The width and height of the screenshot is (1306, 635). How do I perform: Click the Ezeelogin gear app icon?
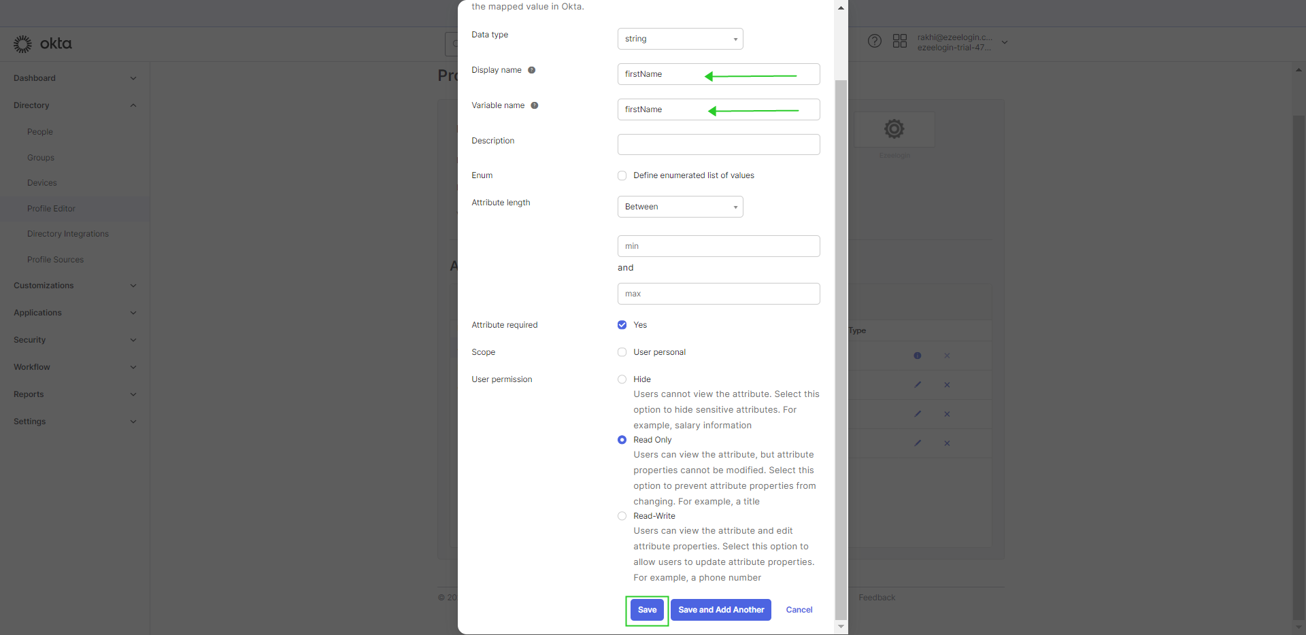894,128
